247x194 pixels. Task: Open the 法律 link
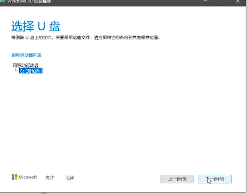pyautogui.click(x=70, y=178)
